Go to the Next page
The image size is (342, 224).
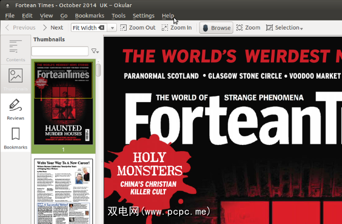point(53,28)
